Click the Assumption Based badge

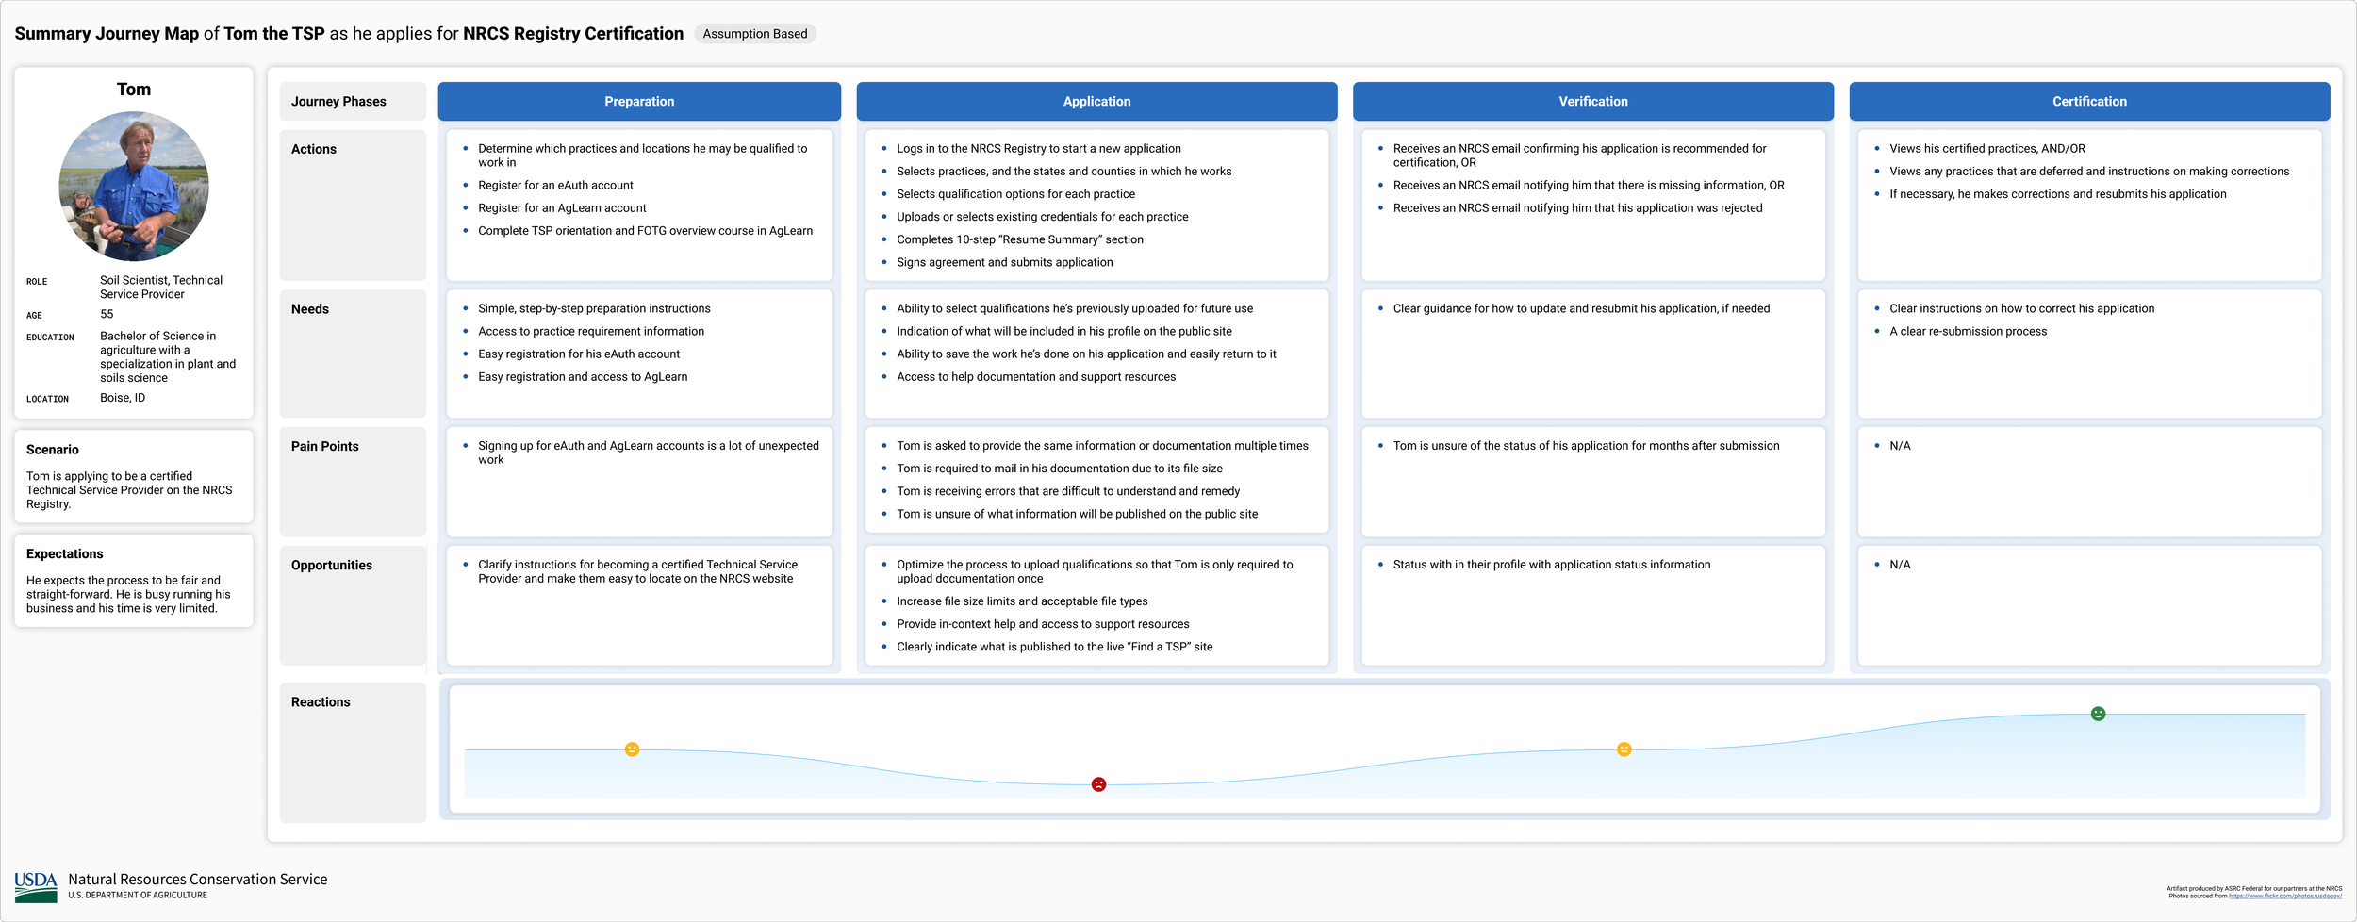[x=755, y=34]
